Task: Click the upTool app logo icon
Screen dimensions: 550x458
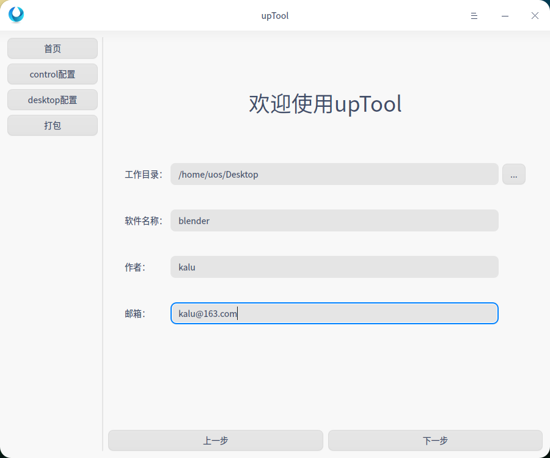Action: coord(16,15)
